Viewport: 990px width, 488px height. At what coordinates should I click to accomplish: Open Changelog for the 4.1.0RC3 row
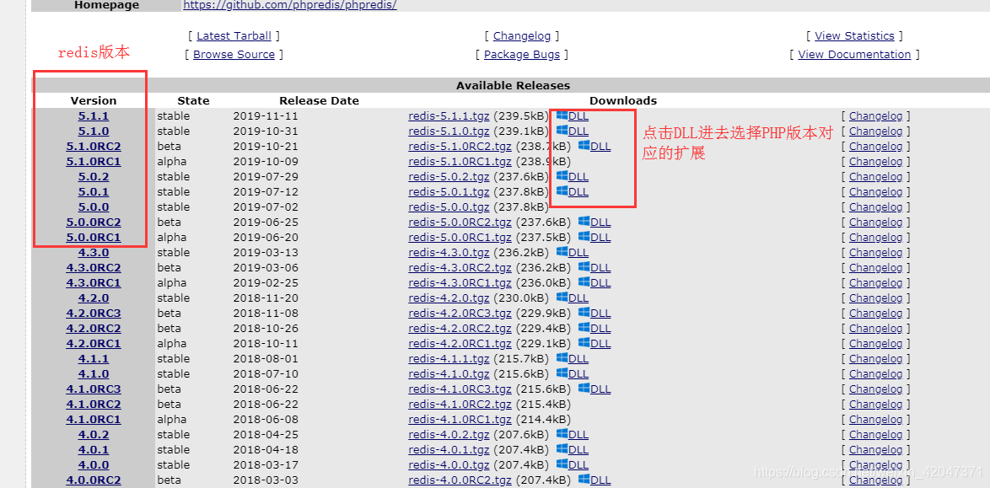coord(875,389)
